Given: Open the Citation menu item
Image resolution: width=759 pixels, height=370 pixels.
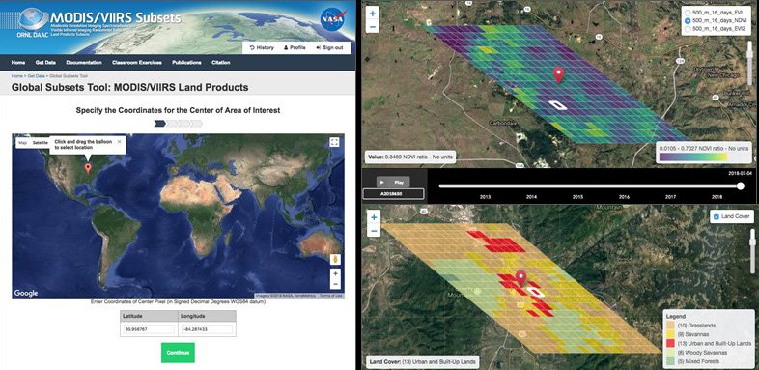Looking at the screenshot, I should (x=221, y=63).
